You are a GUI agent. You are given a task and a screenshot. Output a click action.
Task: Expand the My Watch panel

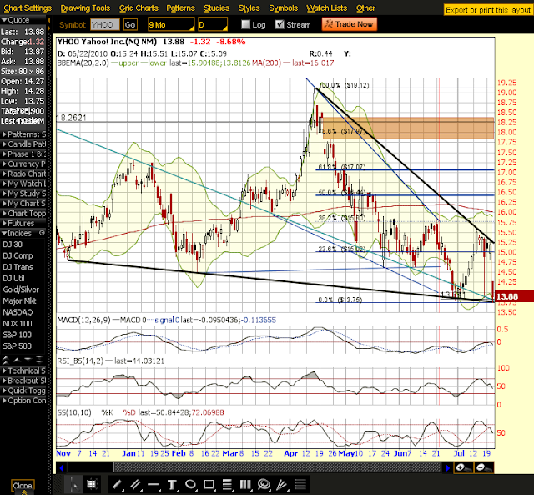23,184
